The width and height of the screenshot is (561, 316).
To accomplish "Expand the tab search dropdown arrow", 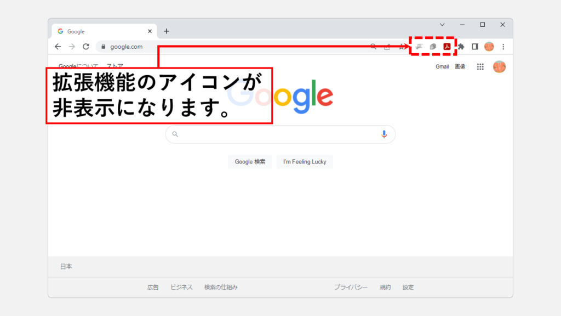I will pyautogui.click(x=442, y=25).
